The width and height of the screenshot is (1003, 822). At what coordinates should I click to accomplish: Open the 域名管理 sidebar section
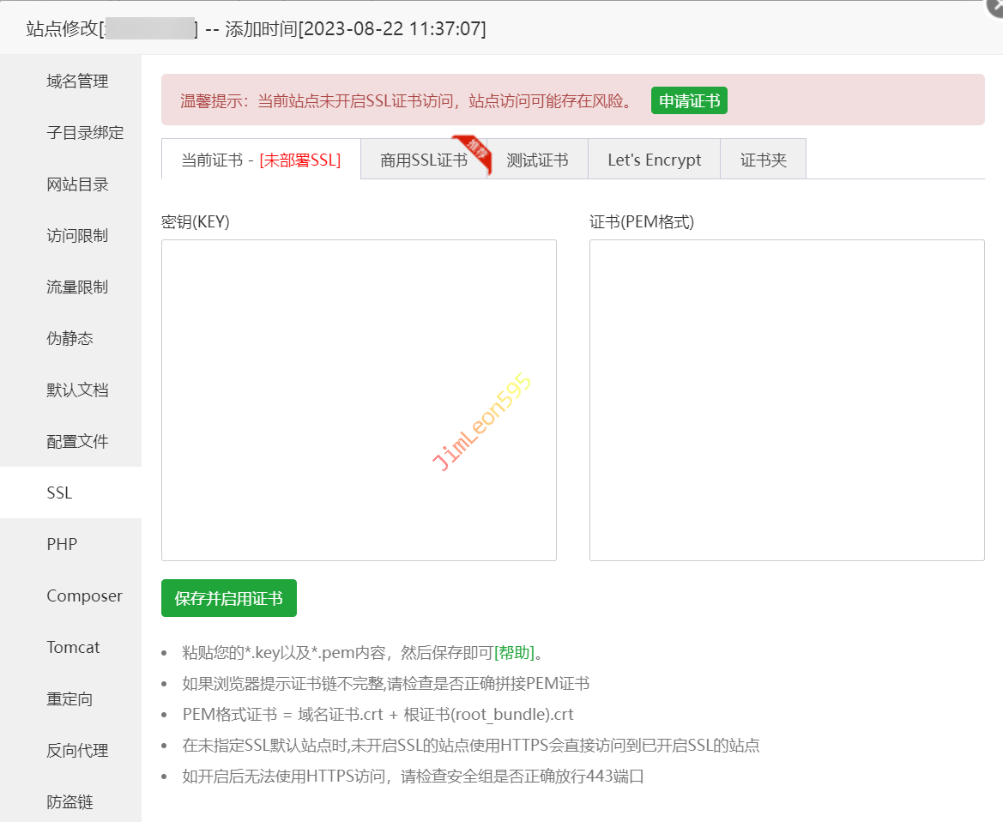(77, 82)
